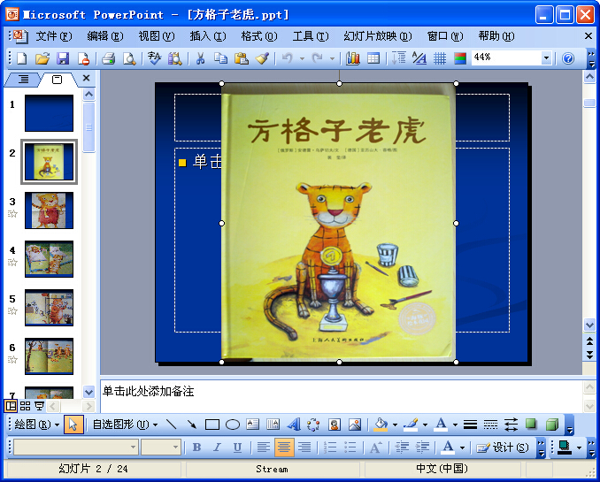This screenshot has width=600, height=482.
Task: Insert a picture from file
Action: click(355, 425)
